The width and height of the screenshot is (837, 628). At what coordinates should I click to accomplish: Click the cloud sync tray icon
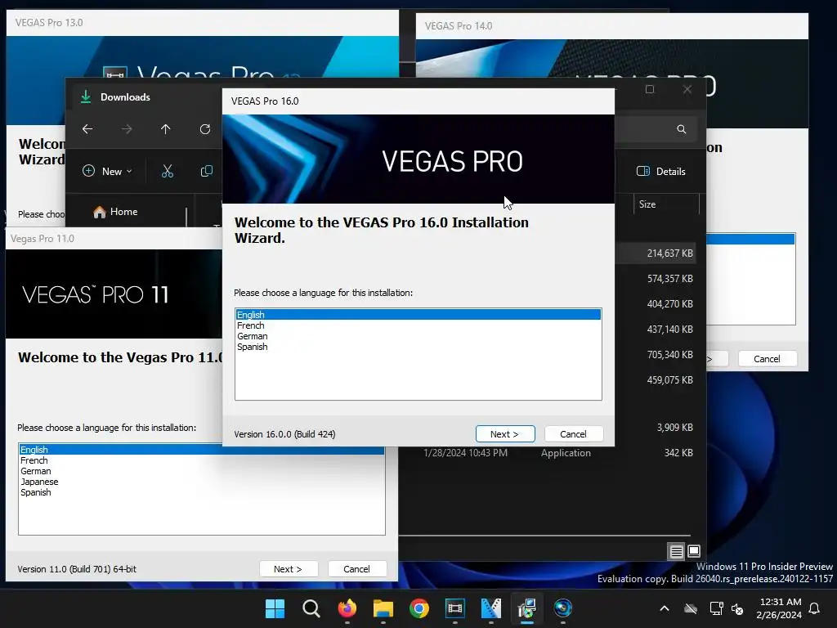691,608
